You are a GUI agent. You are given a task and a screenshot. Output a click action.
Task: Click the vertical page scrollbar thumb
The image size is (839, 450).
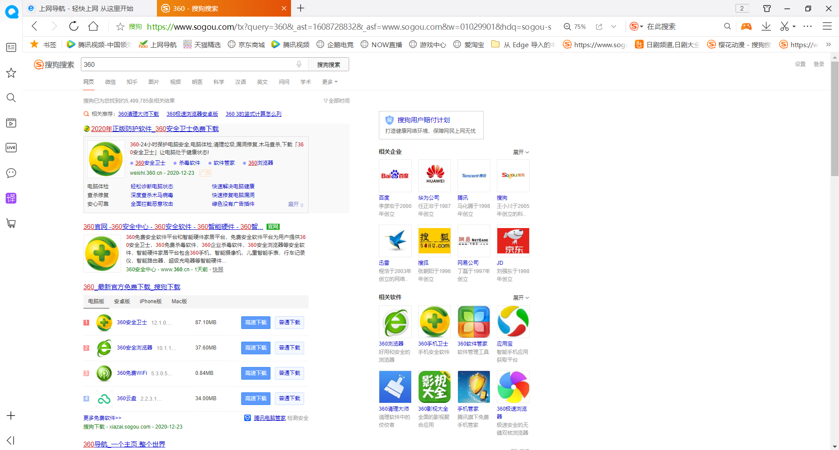tap(835, 119)
